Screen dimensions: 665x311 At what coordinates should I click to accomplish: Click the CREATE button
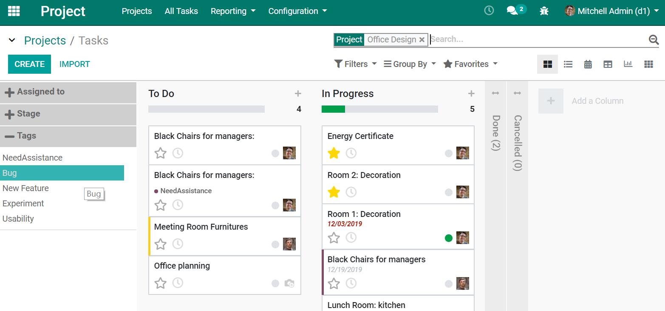pyautogui.click(x=29, y=64)
